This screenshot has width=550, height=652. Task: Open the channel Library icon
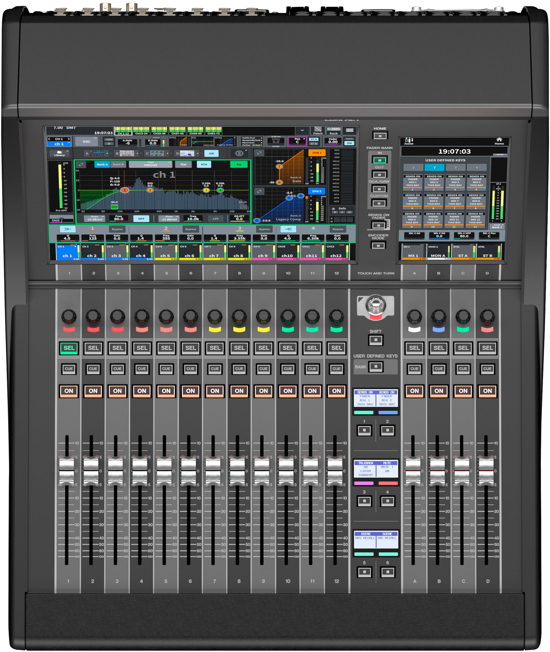(59, 153)
